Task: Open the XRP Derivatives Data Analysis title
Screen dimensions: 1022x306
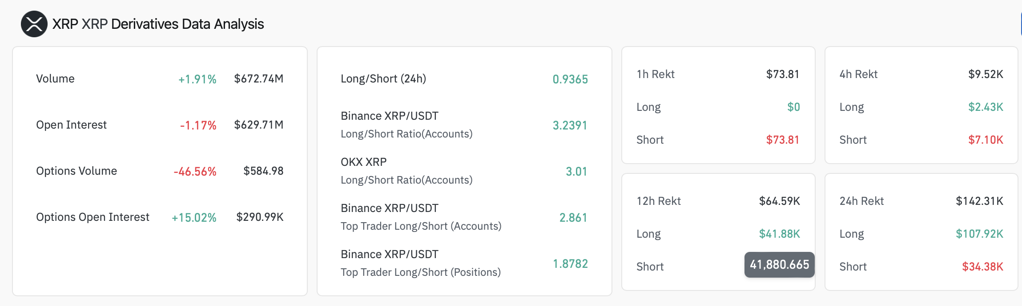Action: [158, 24]
